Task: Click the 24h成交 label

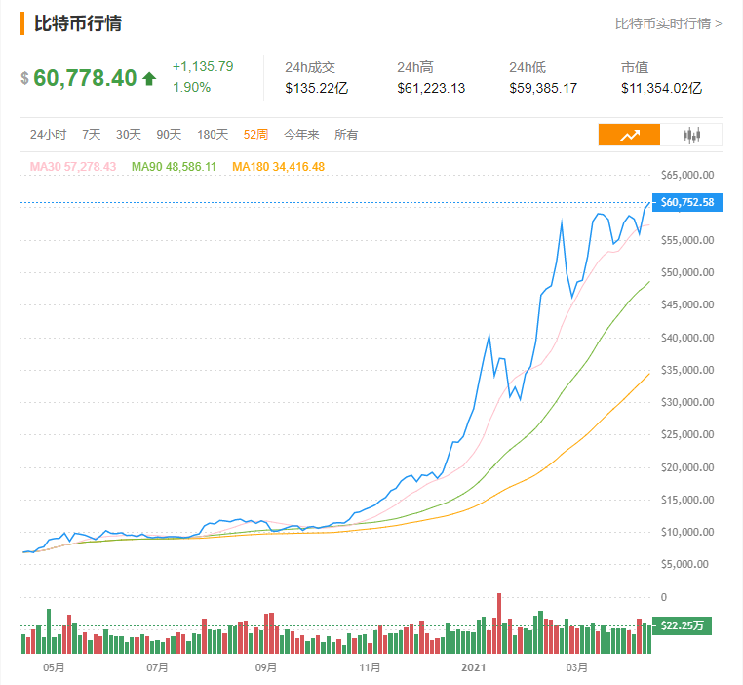Action: 310,67
